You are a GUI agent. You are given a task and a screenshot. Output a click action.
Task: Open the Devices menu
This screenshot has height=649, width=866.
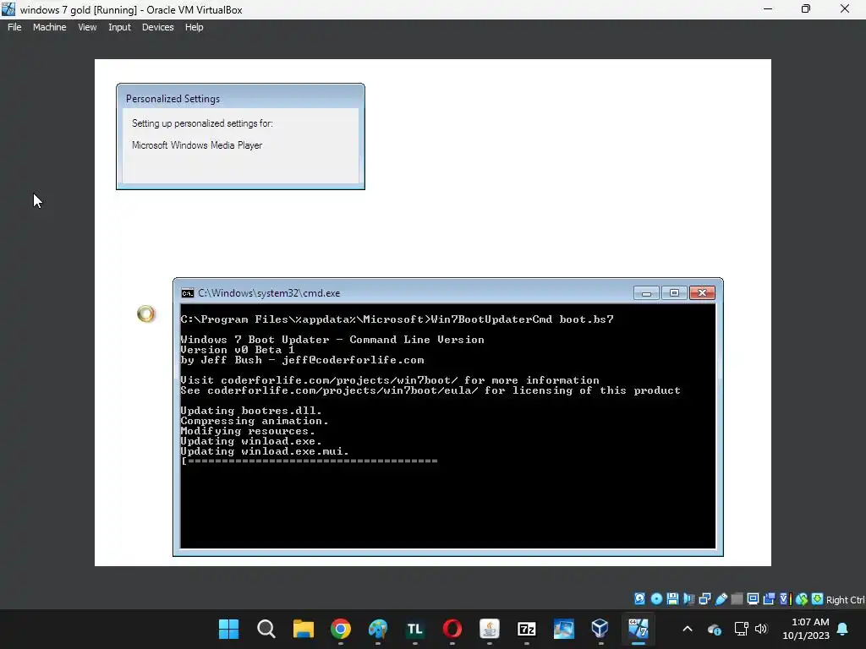tap(157, 27)
